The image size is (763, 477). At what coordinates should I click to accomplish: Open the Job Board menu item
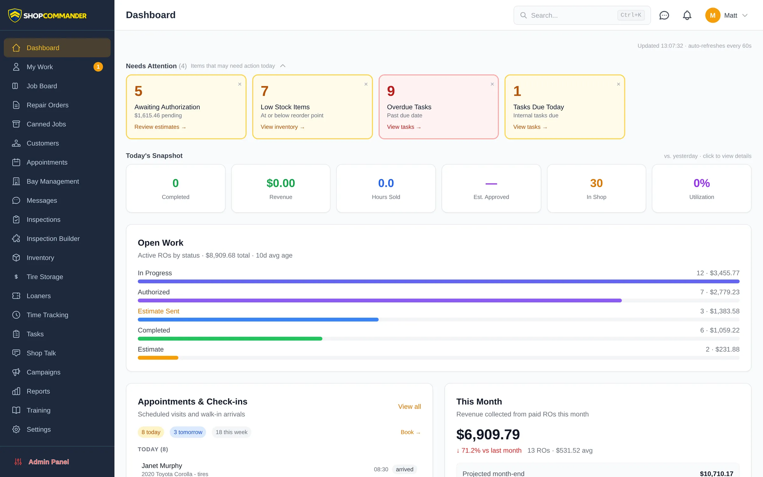coord(57,86)
